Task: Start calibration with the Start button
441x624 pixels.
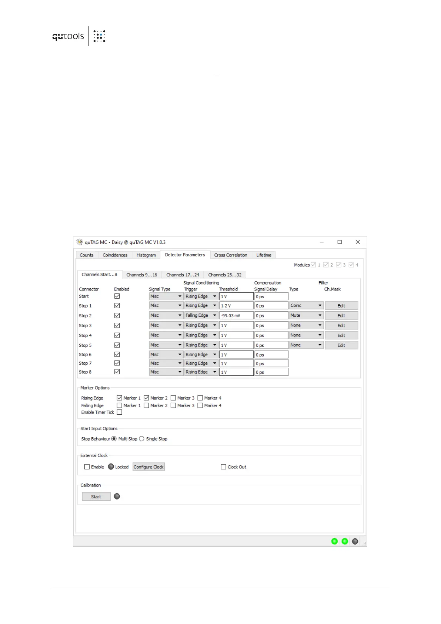Action: pos(96,497)
